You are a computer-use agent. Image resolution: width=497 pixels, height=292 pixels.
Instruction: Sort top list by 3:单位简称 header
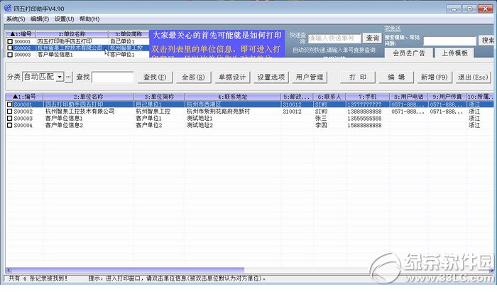(129, 34)
